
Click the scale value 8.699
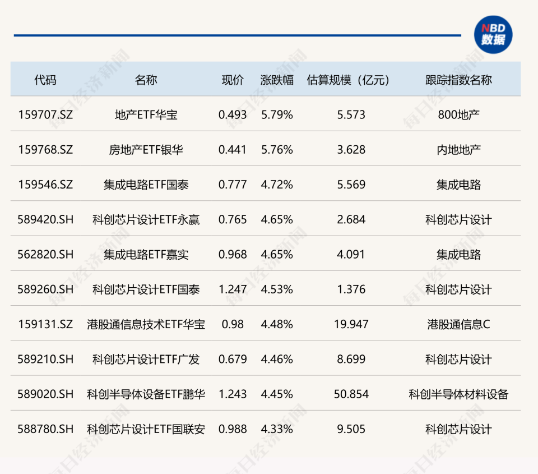351,359
